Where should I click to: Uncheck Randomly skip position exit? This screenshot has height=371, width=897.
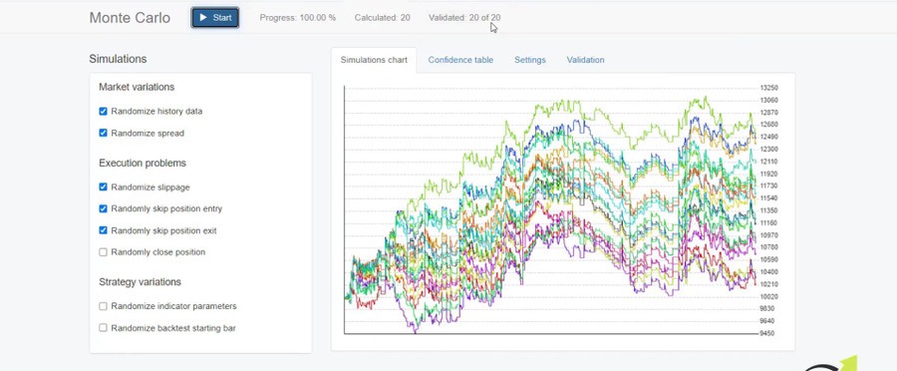pyautogui.click(x=103, y=230)
